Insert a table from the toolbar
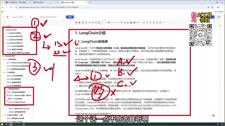The height and width of the screenshot is (126, 225). click(x=134, y=22)
